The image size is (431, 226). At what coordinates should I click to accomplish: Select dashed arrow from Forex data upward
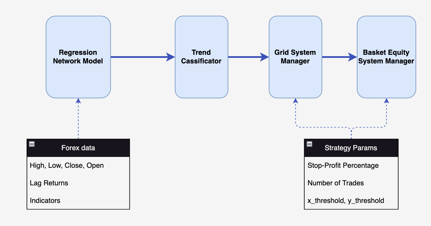78,119
